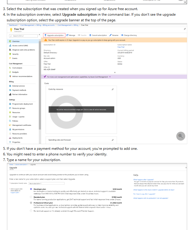Pin the Free Trial blade to dashboard

click(x=185, y=29)
